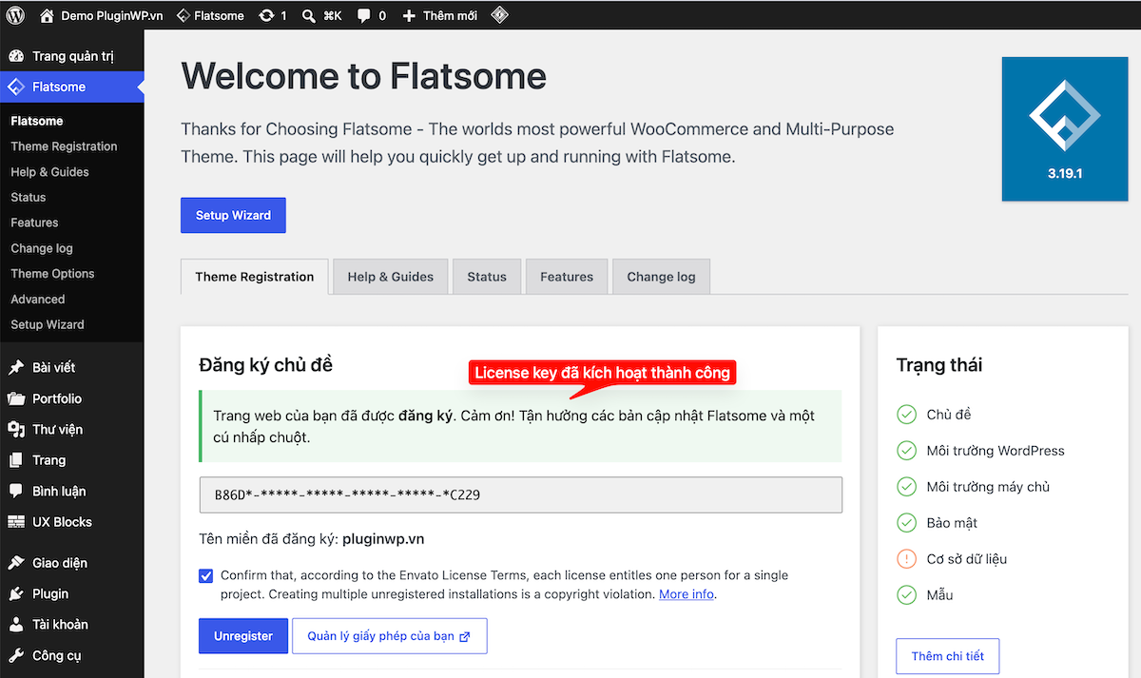Viewport: 1141px width, 678px height.
Task: Open Advanced in sidebar submenu
Action: (x=38, y=299)
